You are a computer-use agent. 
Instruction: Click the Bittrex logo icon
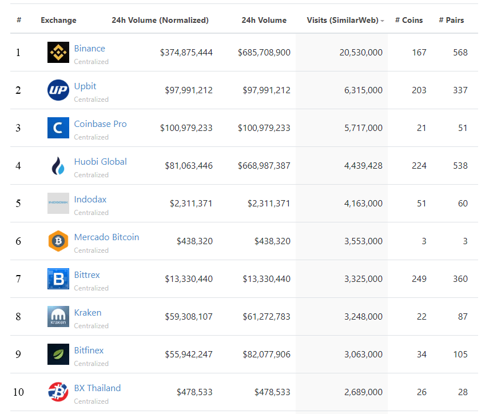(x=57, y=279)
